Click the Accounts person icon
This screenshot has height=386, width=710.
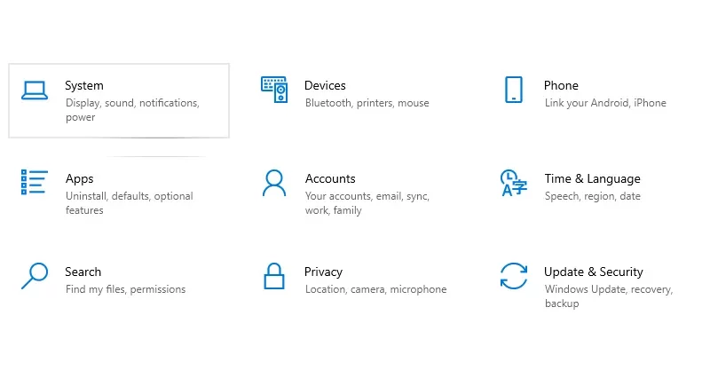click(x=274, y=183)
